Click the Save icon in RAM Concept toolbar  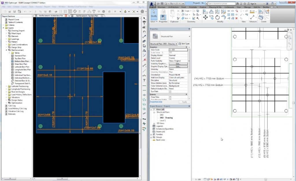[14, 12]
